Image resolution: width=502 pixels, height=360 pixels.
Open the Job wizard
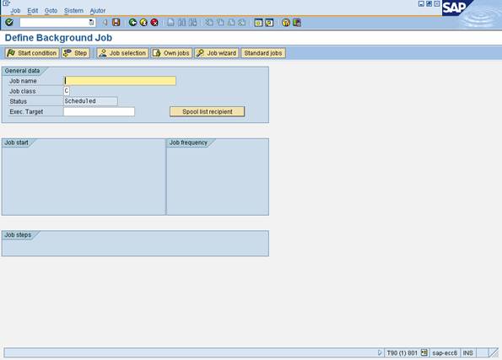(x=217, y=53)
